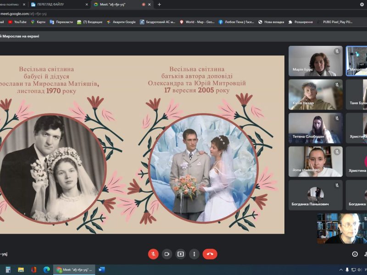This screenshot has width=367, height=275.
Task: Unmute the microphone in Meet controls
Action: pos(153,254)
